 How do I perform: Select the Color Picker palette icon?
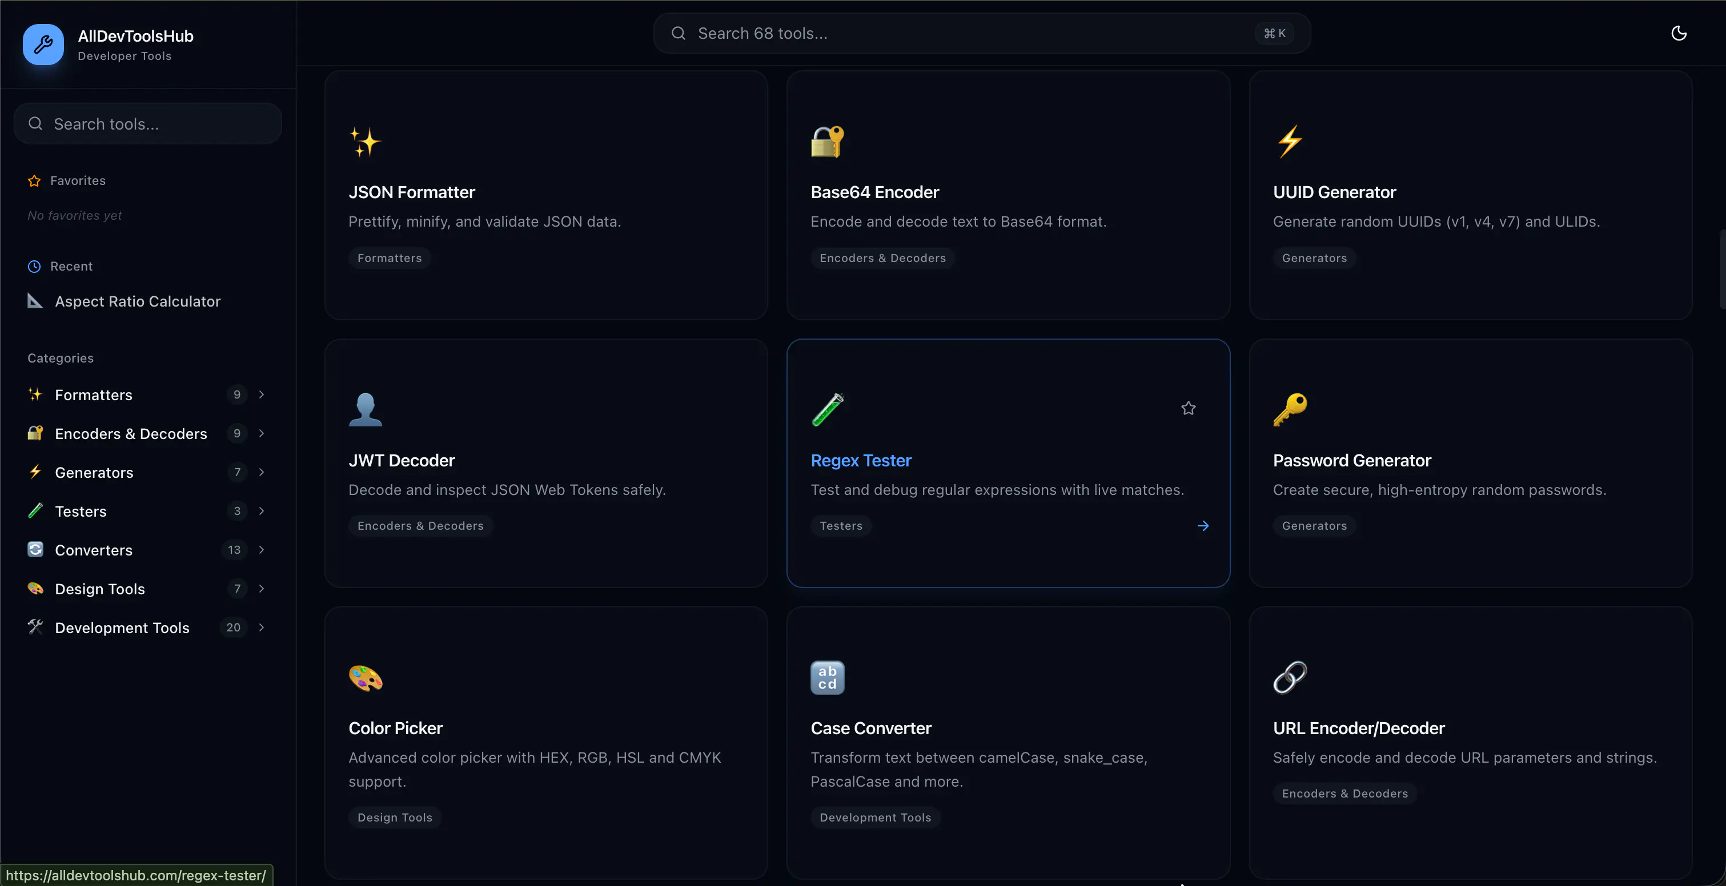point(365,678)
